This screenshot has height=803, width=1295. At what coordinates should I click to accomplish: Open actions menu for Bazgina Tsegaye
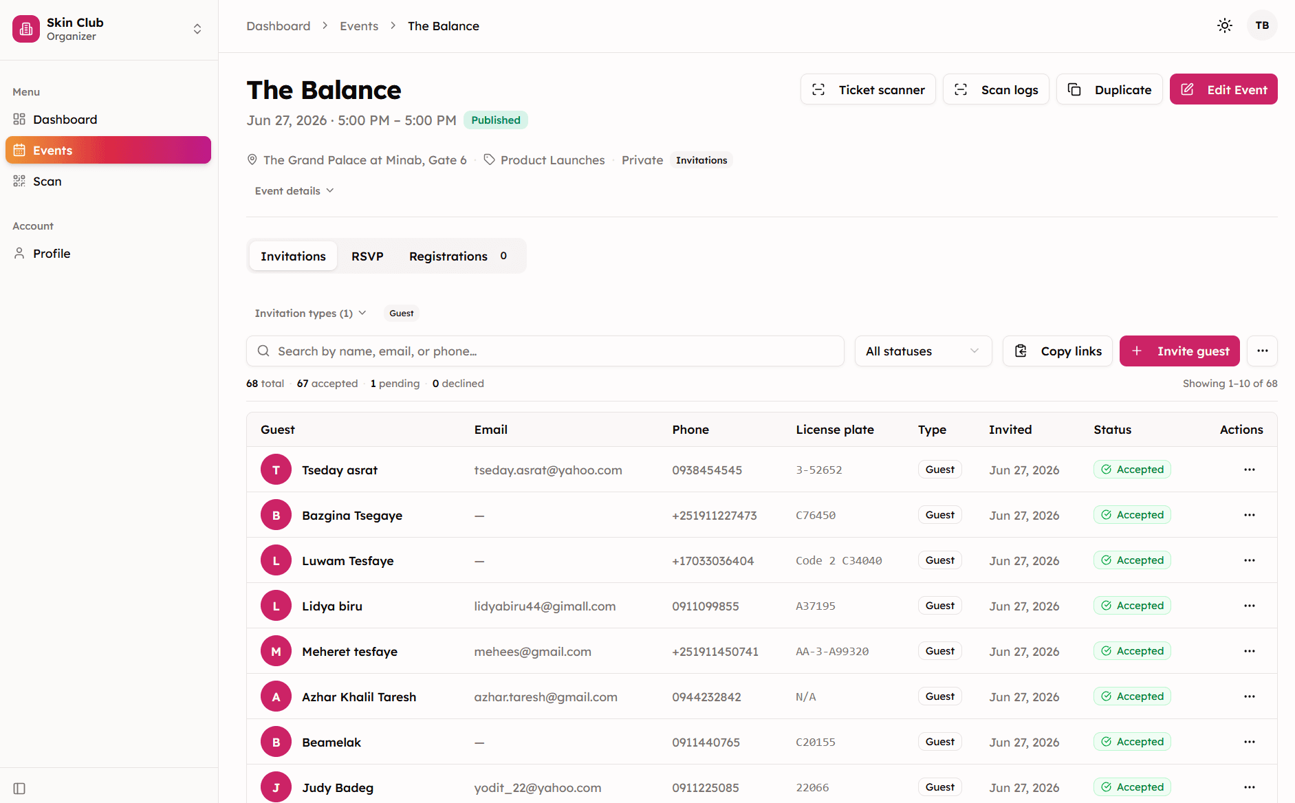(x=1250, y=515)
